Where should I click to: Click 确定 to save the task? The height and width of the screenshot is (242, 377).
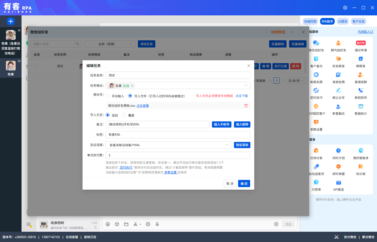point(244,183)
